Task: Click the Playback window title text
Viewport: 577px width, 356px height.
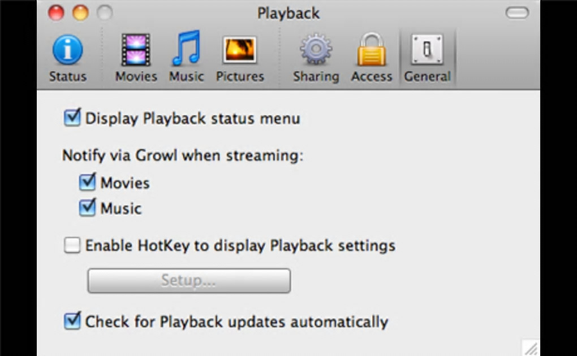Action: coord(288,12)
